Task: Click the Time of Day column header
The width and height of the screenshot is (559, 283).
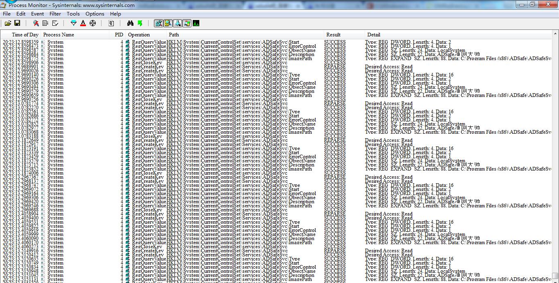Action: tap(21, 35)
